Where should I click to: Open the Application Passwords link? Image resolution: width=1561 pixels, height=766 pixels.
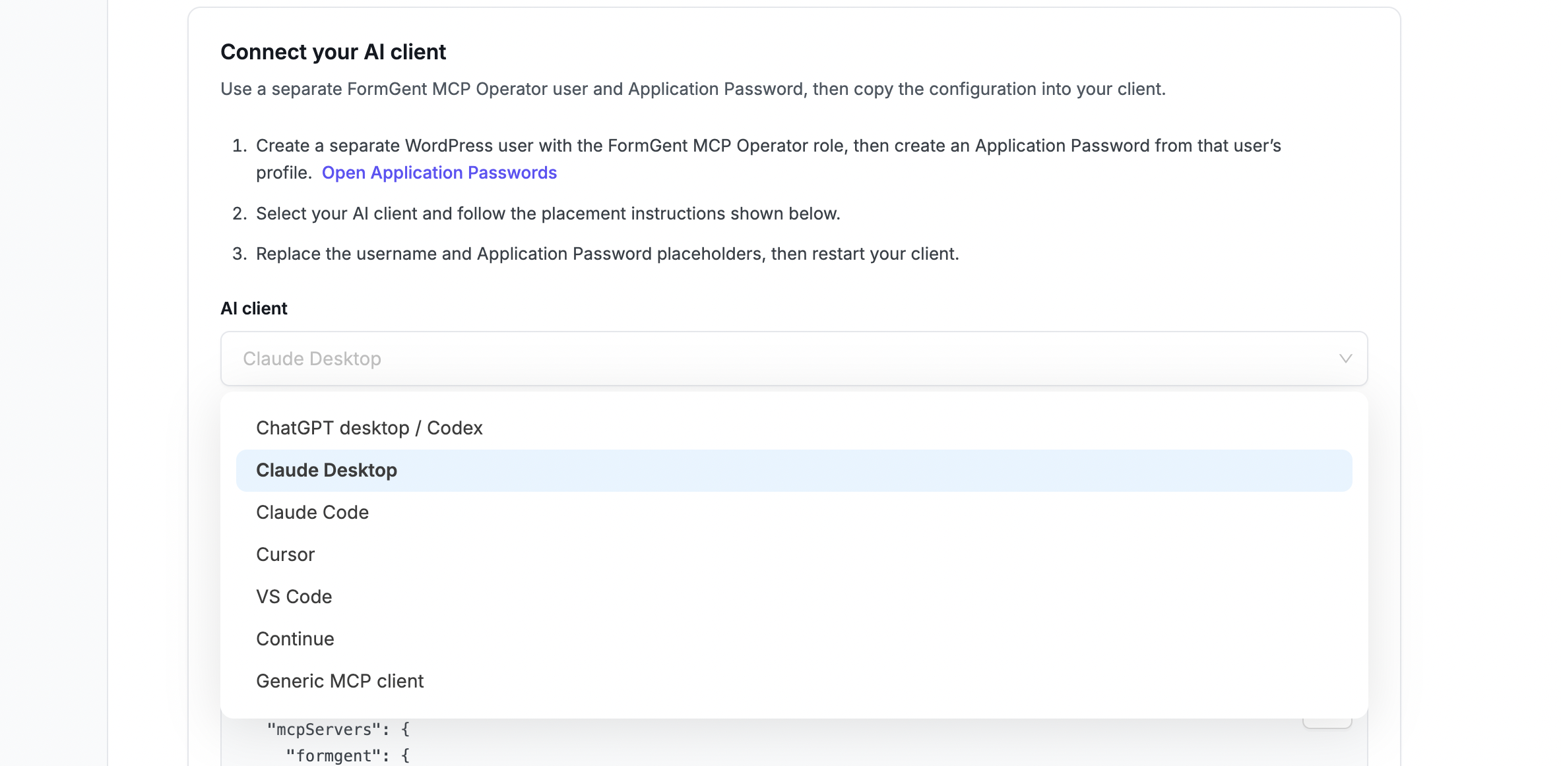439,173
